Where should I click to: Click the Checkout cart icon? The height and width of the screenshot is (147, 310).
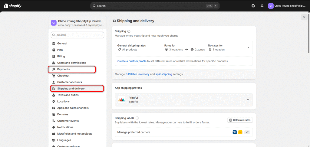pyautogui.click(x=53, y=76)
